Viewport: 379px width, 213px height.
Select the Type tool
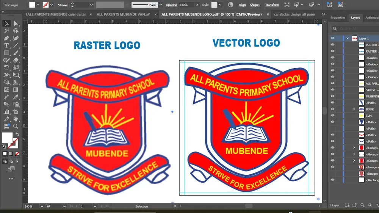[6, 45]
